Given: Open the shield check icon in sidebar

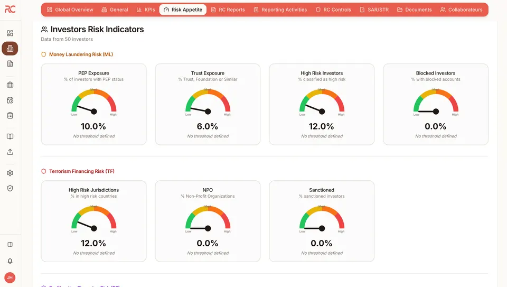Looking at the screenshot, I should coord(10,188).
